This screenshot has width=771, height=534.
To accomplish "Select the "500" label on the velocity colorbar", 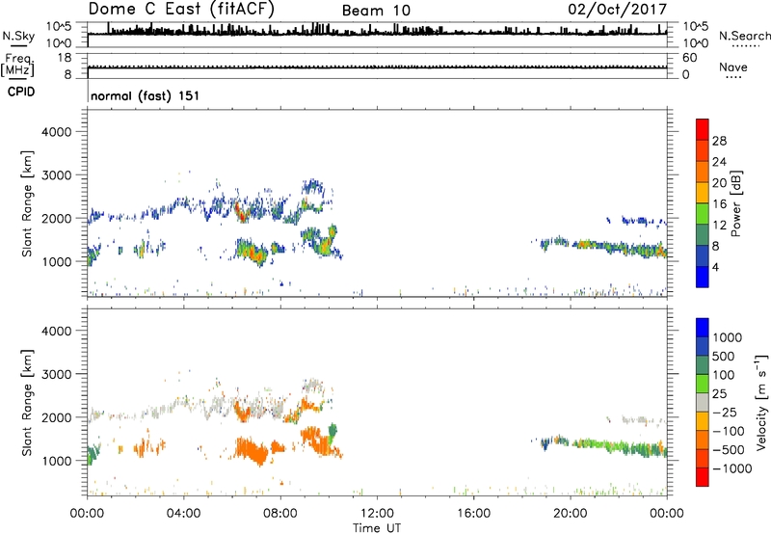I will pyautogui.click(x=723, y=356).
